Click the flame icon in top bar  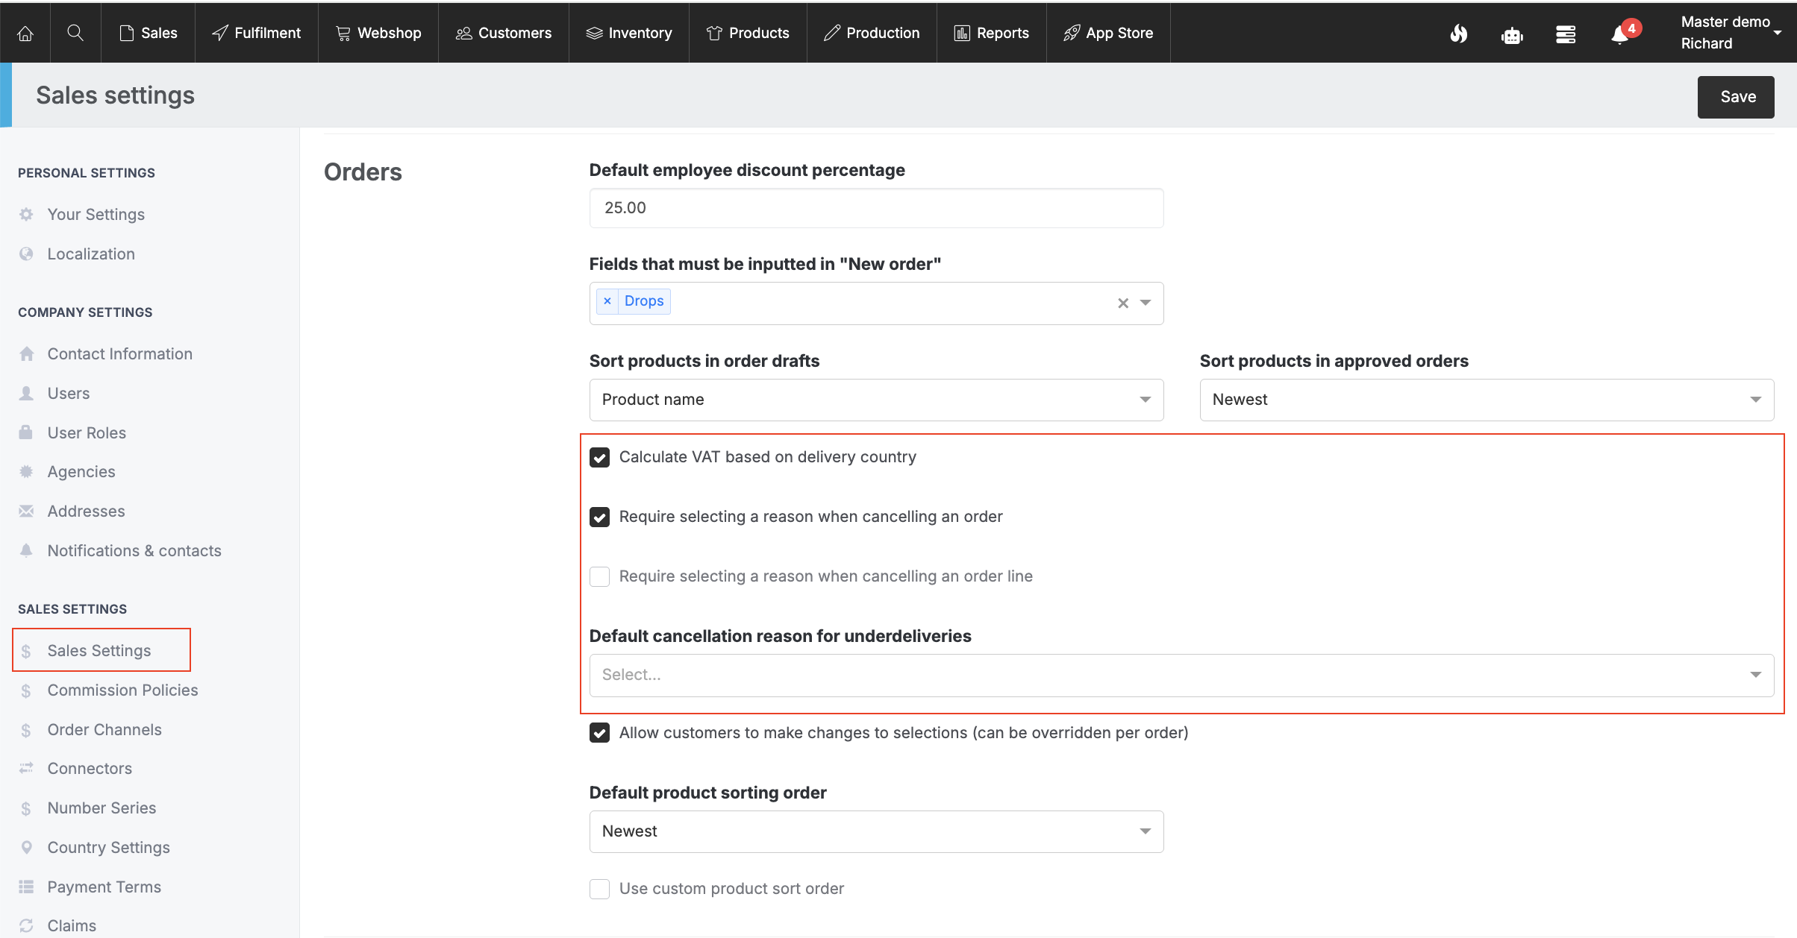pos(1458,34)
